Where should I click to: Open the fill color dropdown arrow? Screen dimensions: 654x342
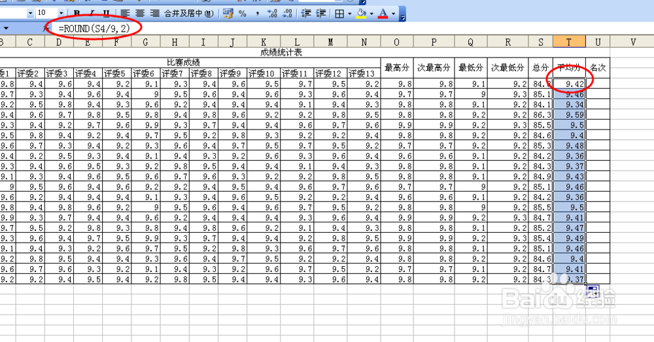click(x=371, y=14)
